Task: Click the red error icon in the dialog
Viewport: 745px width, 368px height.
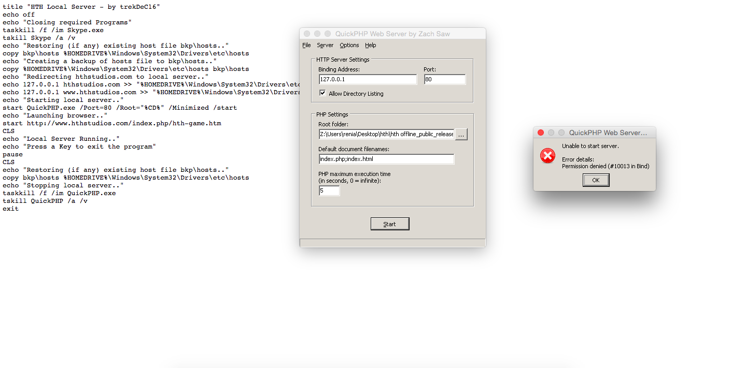Action: [547, 156]
